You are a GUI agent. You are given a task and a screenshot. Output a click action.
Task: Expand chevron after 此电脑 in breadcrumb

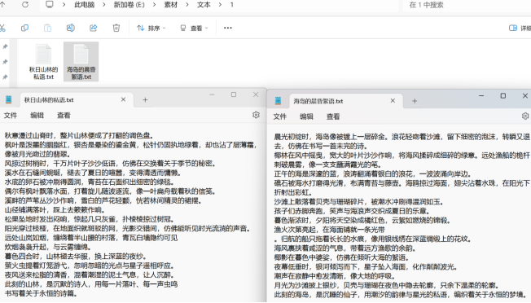[x=104, y=5]
